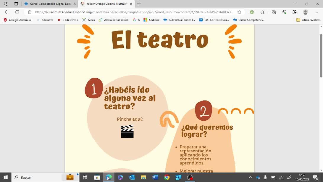Open the tab actions menu icon

pyautogui.click(x=16, y=4)
